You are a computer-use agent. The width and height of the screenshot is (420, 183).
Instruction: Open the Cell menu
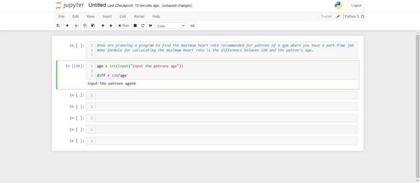click(x=123, y=16)
